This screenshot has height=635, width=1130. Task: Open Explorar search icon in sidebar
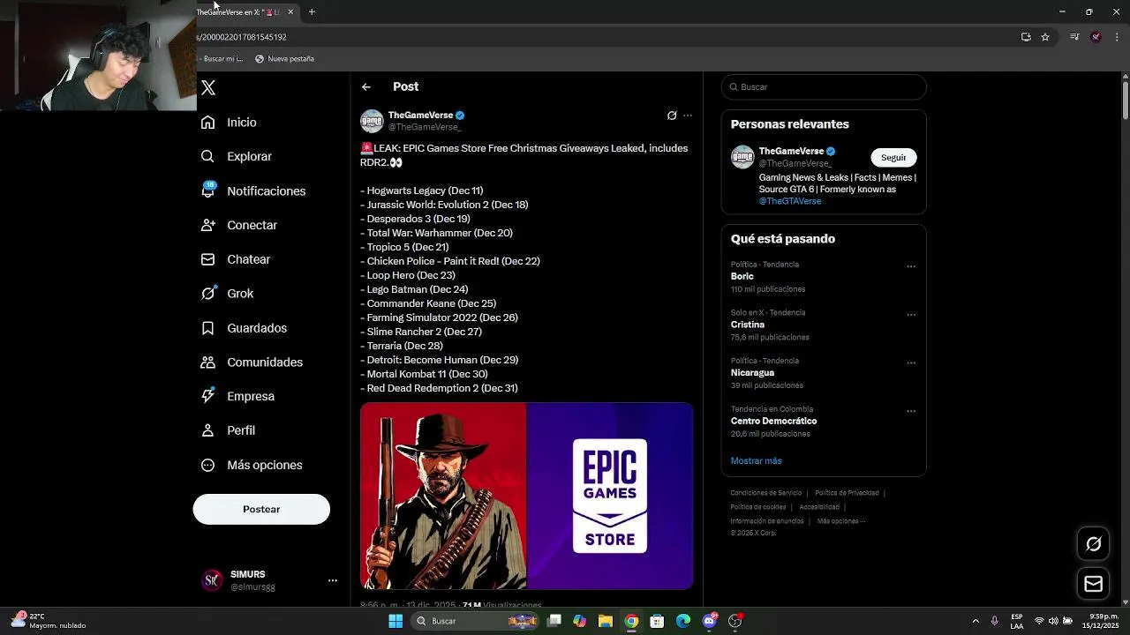207,156
